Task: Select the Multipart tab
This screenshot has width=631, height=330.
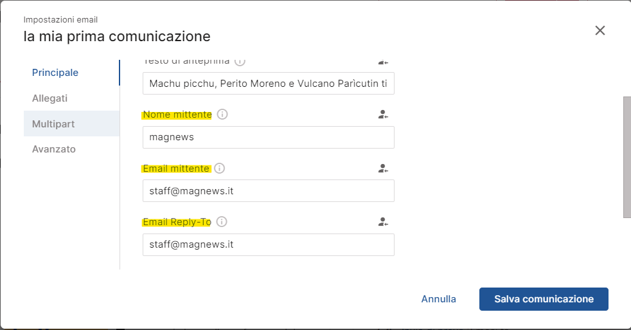Action: click(x=53, y=124)
